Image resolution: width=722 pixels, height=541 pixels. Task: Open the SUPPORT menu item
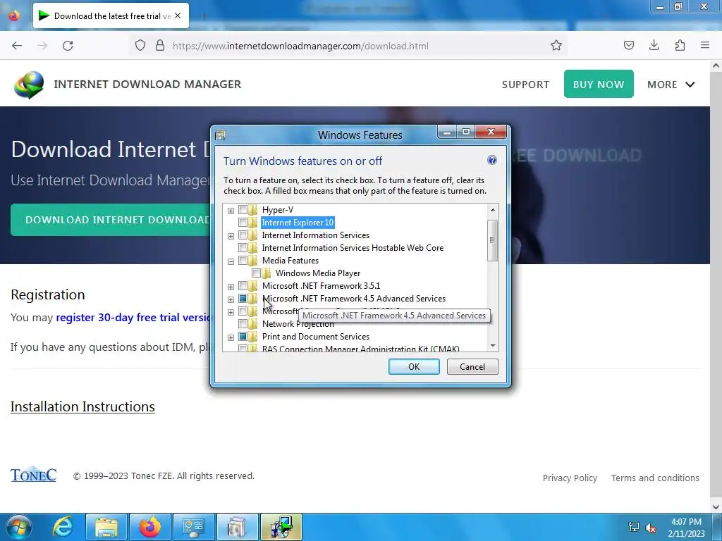[525, 85]
